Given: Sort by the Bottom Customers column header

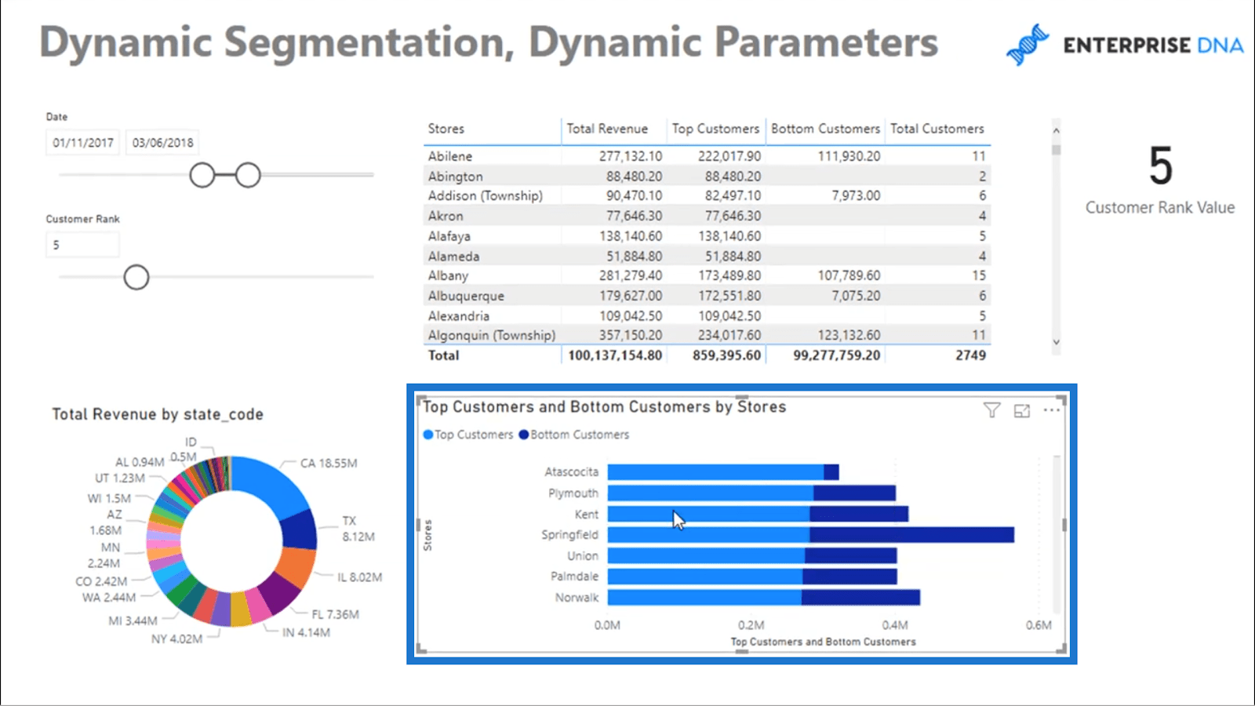Looking at the screenshot, I should (x=825, y=129).
